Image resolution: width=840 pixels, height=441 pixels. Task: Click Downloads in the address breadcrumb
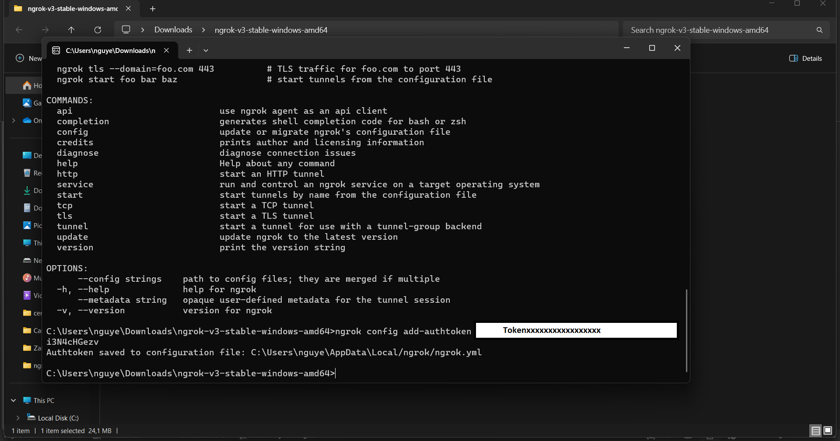click(x=173, y=30)
